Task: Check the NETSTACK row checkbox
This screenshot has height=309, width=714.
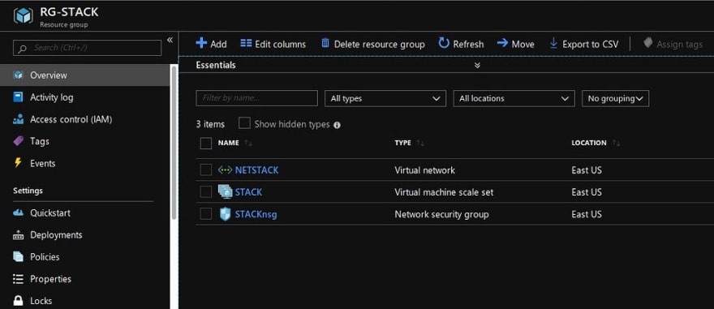Action: (x=206, y=170)
